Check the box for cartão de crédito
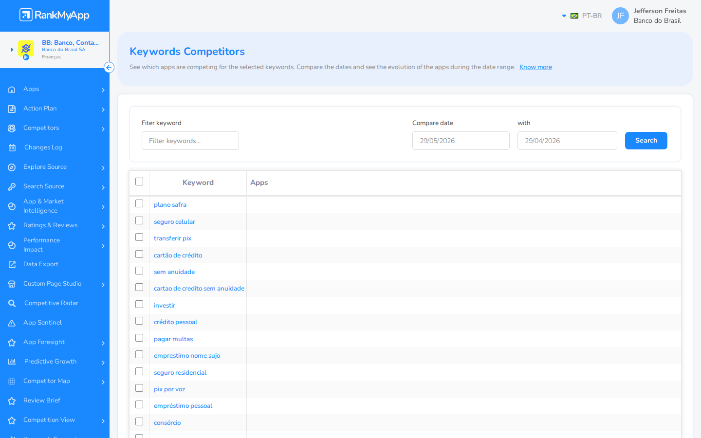The width and height of the screenshot is (701, 438). pos(139,254)
